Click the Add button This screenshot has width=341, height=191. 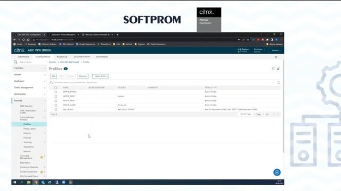(x=53, y=76)
